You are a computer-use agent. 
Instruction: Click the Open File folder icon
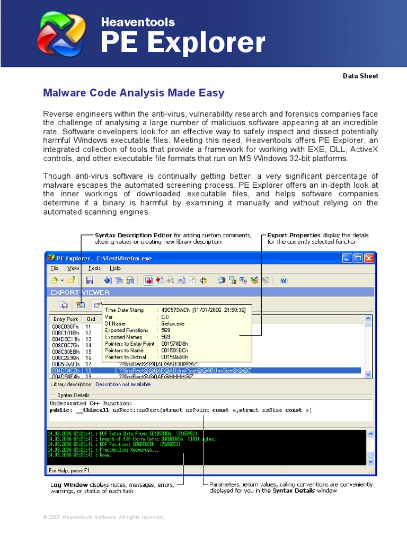[55, 281]
